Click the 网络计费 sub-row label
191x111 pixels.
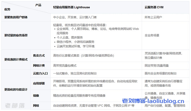pos(39,65)
